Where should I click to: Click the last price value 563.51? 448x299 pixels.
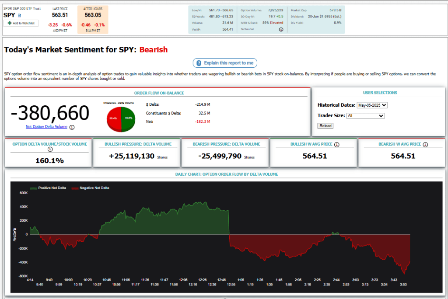point(60,15)
